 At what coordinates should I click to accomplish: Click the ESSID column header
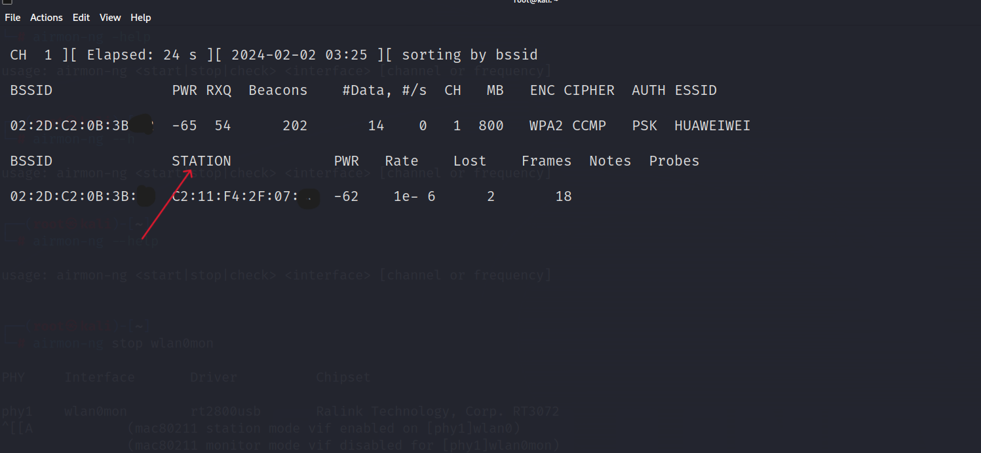click(696, 90)
